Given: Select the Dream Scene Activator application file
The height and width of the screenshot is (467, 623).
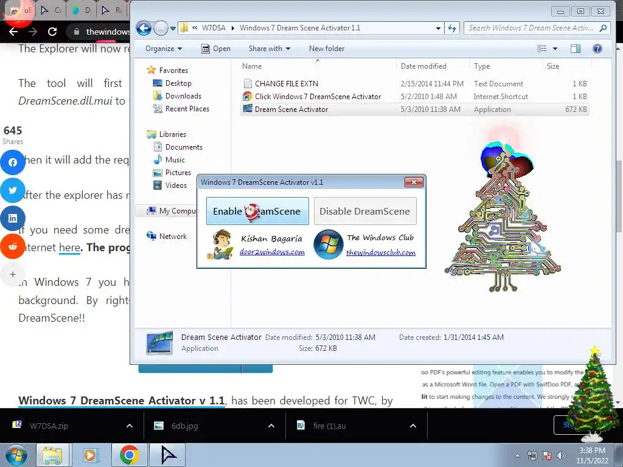Looking at the screenshot, I should click(414, 109).
